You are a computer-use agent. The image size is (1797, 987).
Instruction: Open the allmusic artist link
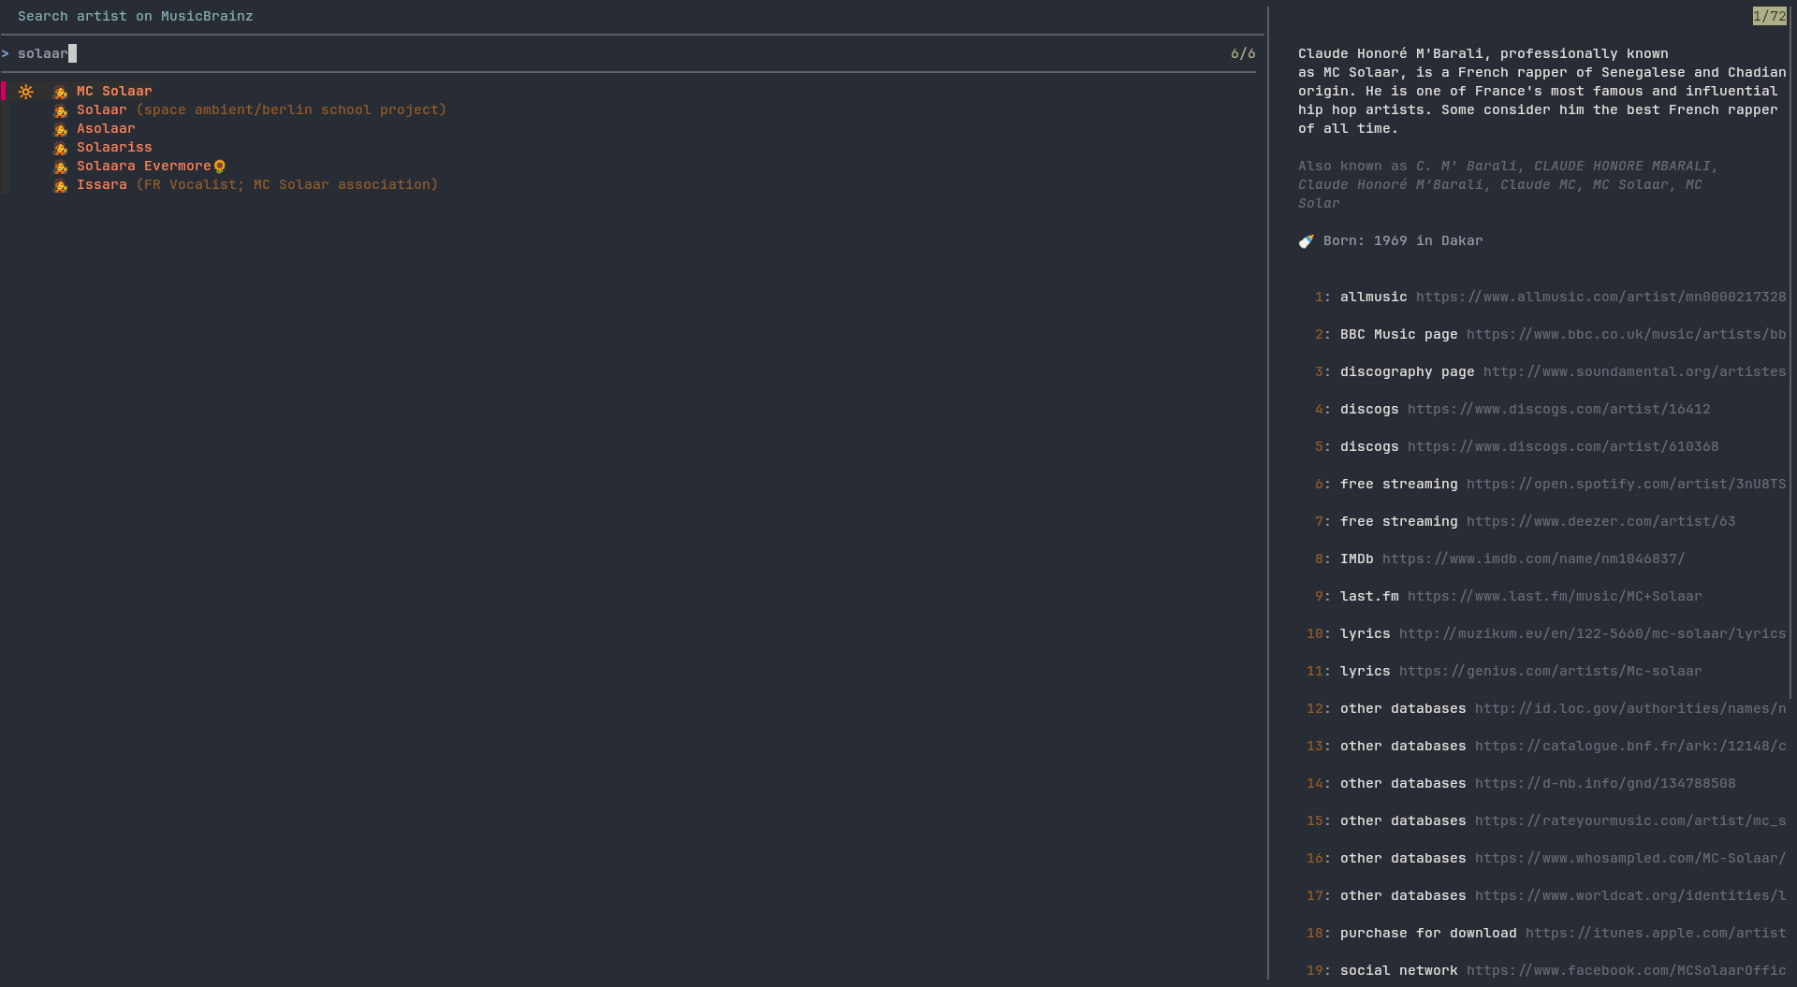coord(1600,297)
